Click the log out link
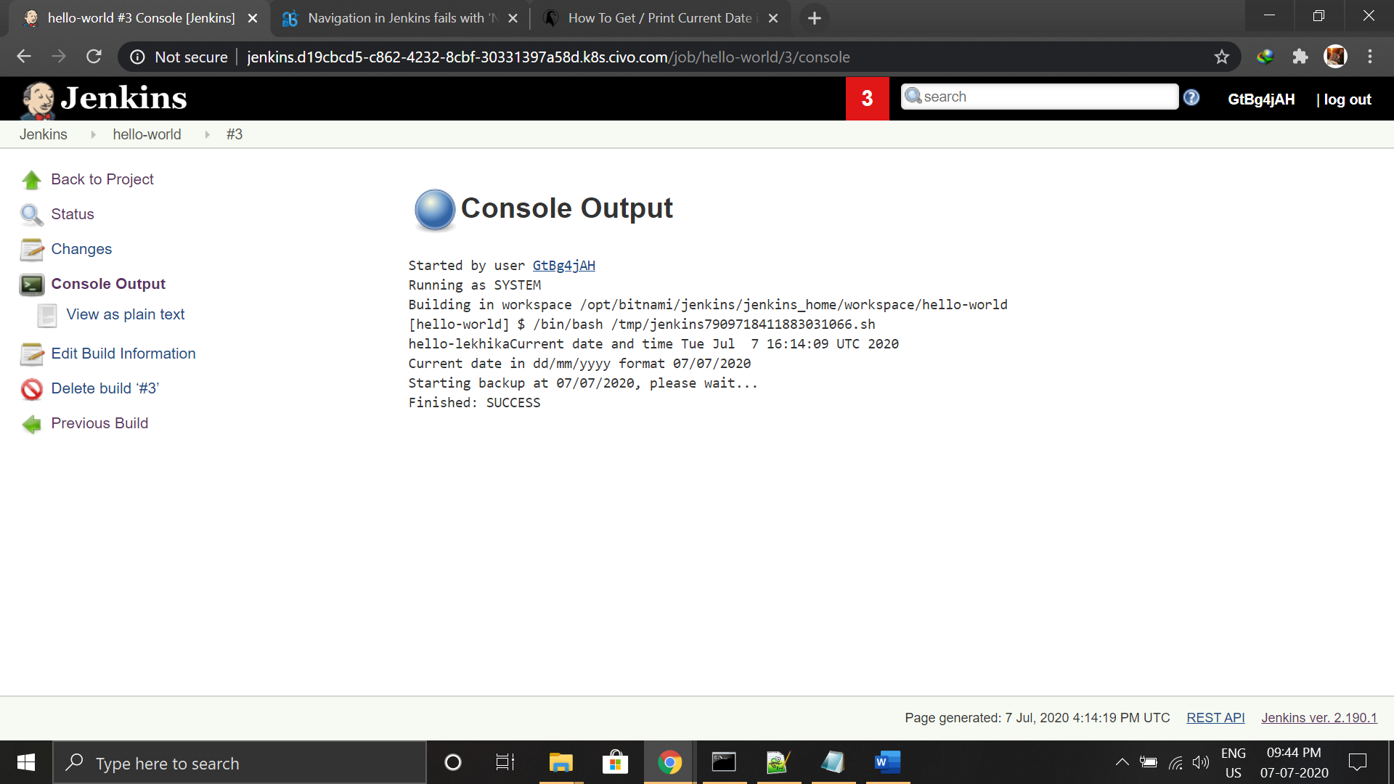Viewport: 1394px width, 784px height. click(x=1347, y=99)
